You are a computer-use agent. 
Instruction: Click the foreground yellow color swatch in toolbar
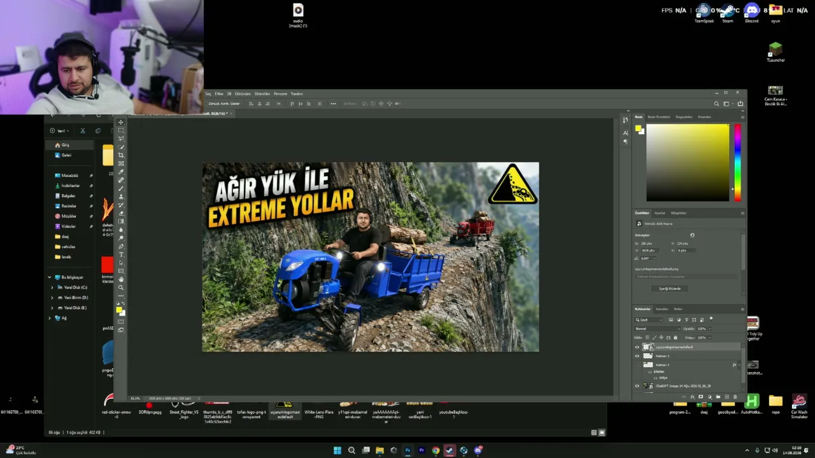point(118,310)
